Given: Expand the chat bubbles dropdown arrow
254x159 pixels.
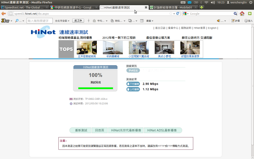Looking at the screenshot, I should click(x=137, y=21).
